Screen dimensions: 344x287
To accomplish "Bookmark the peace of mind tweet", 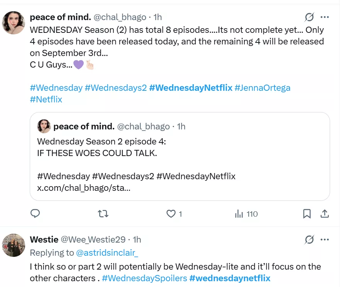I will click(x=307, y=214).
